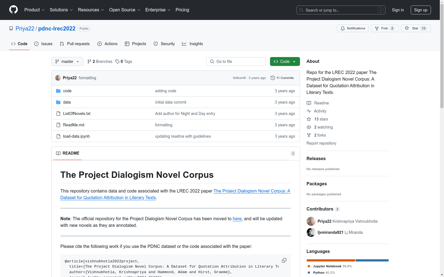Click the tag icon beside 0 Tags
444x277 pixels.
118,61
